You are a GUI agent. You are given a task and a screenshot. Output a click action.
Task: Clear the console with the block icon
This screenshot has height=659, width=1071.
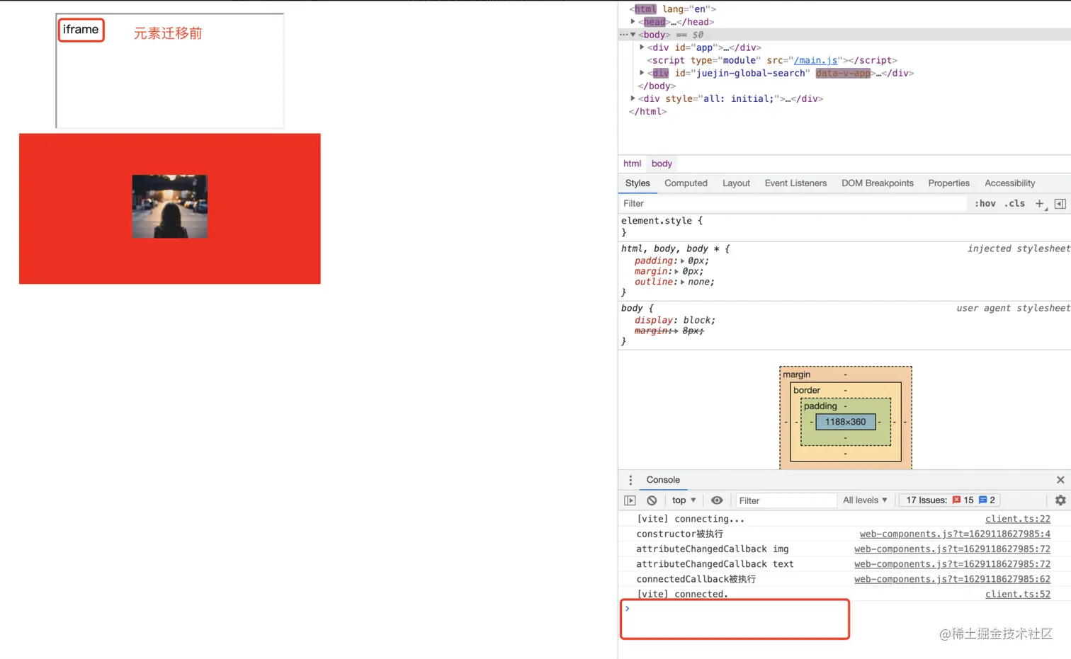pyautogui.click(x=652, y=500)
